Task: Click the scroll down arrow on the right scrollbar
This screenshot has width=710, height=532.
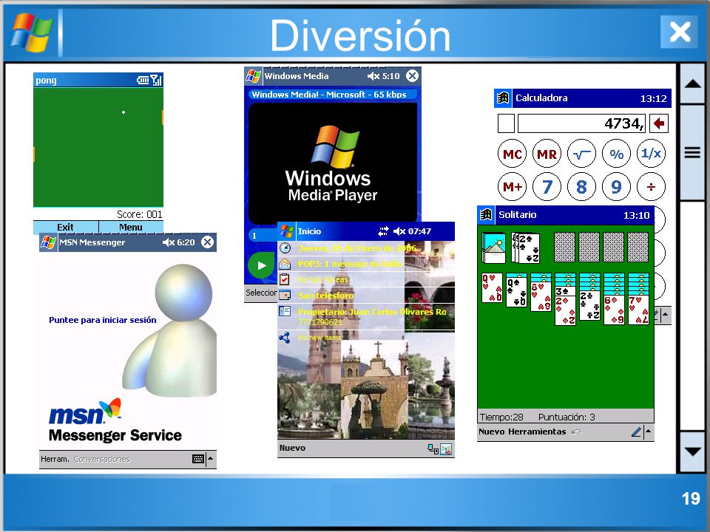Action: [x=693, y=451]
